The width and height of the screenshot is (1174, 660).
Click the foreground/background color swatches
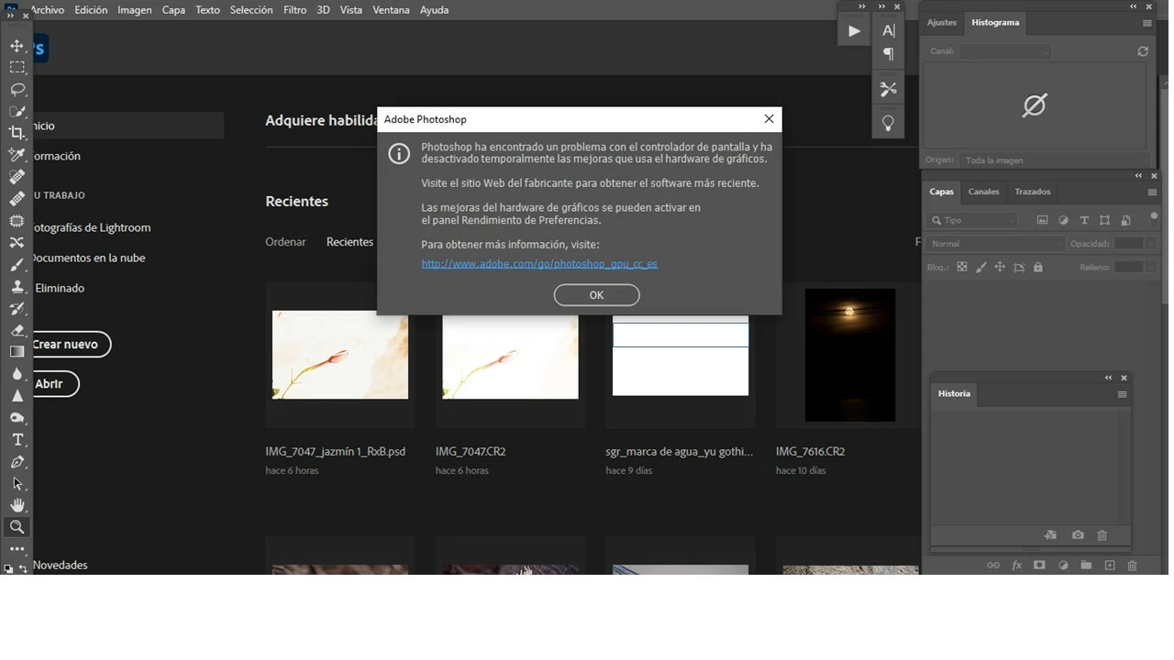click(x=8, y=569)
